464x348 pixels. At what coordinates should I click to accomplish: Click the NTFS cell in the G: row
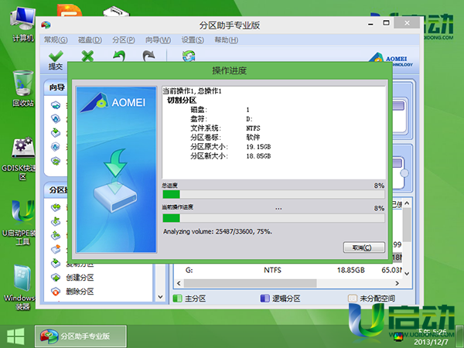tap(272, 270)
